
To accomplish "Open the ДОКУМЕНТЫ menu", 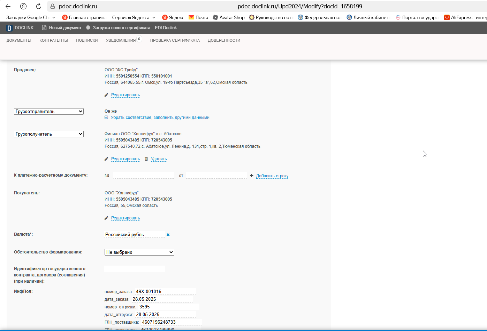I will tap(19, 40).
